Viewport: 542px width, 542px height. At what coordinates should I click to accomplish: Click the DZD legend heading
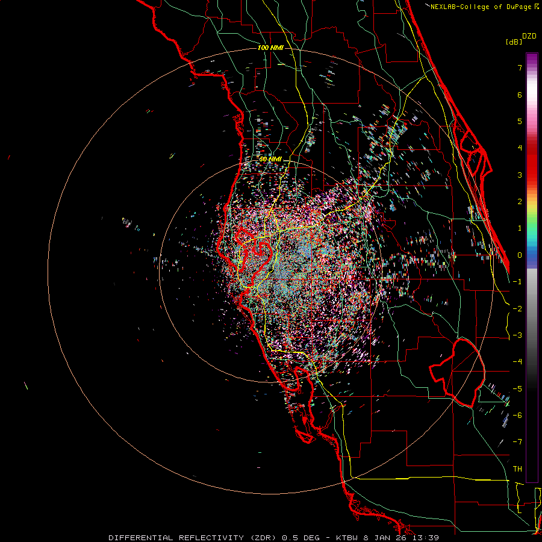[529, 36]
